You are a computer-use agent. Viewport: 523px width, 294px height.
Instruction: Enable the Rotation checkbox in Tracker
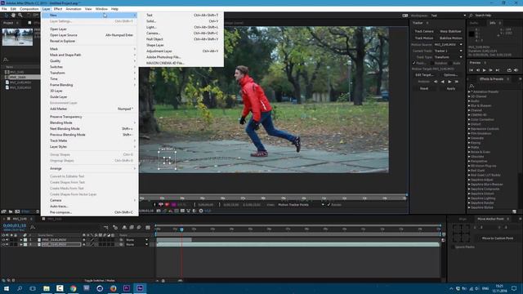tap(431, 63)
